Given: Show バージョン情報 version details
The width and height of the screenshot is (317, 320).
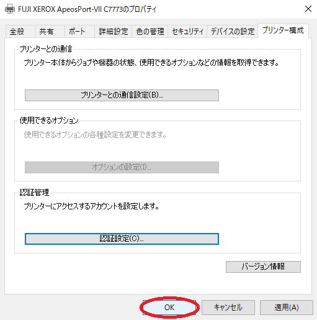Looking at the screenshot, I should tap(263, 267).
